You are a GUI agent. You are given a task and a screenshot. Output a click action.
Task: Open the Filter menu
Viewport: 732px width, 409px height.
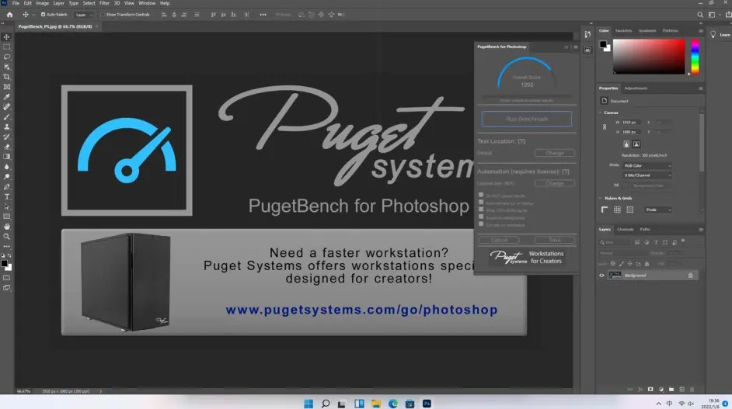point(104,3)
